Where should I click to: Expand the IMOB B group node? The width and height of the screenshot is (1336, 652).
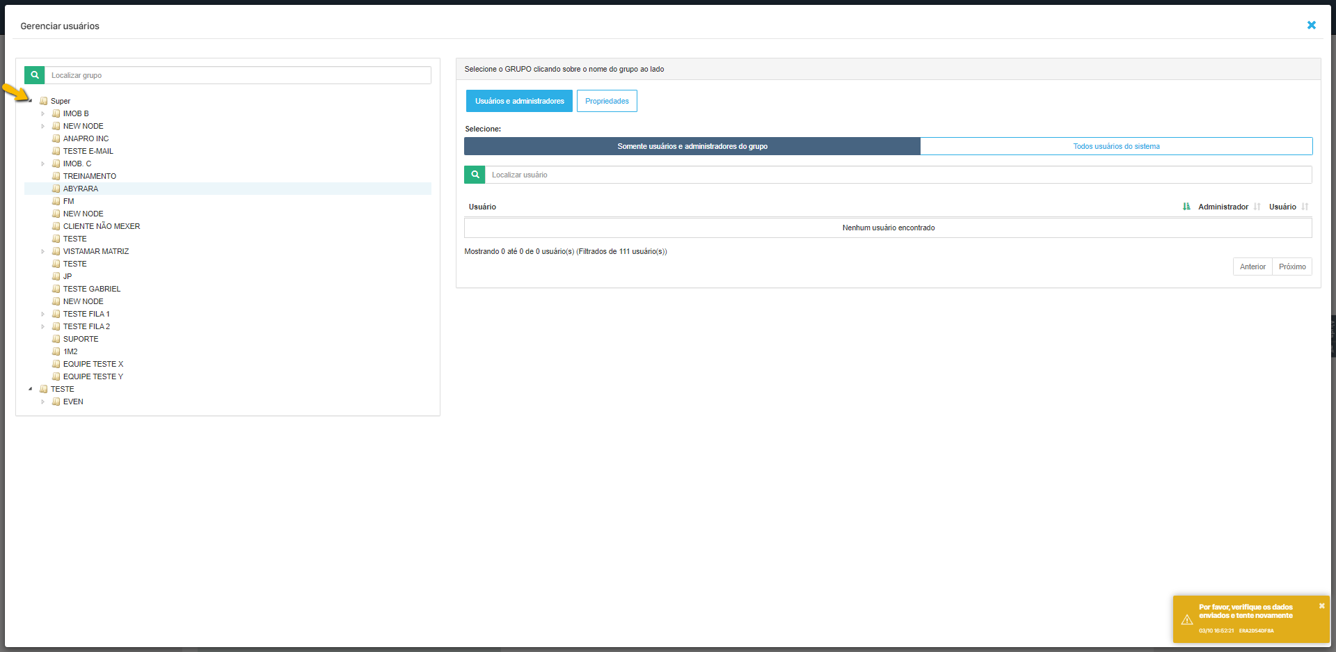coord(42,113)
